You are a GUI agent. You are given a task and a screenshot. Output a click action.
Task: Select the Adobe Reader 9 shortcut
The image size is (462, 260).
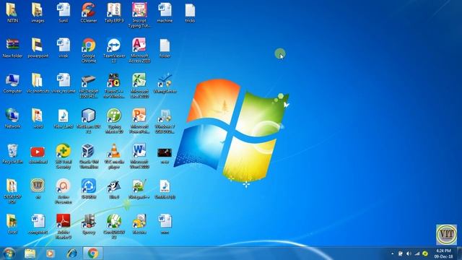(64, 226)
